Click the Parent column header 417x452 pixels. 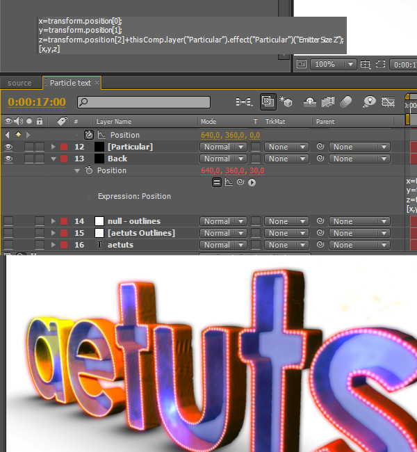click(325, 122)
